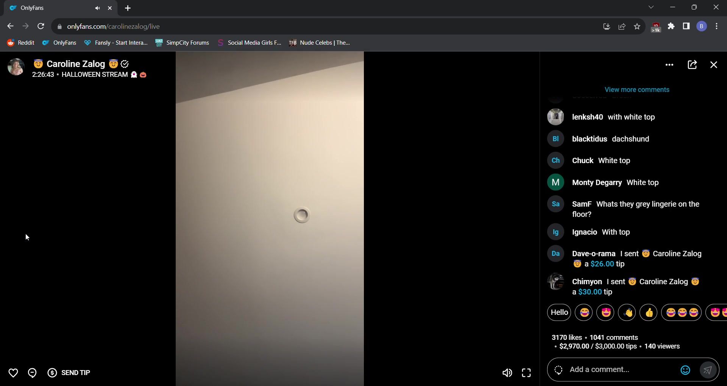Image resolution: width=727 pixels, height=386 pixels.
Task: Open the SimpCity Forums bookmark
Action: pyautogui.click(x=182, y=43)
